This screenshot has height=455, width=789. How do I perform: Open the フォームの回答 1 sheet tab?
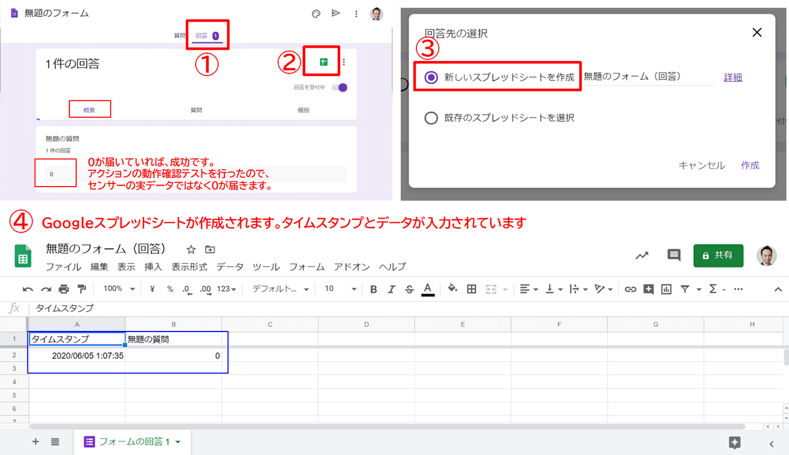[x=132, y=442]
